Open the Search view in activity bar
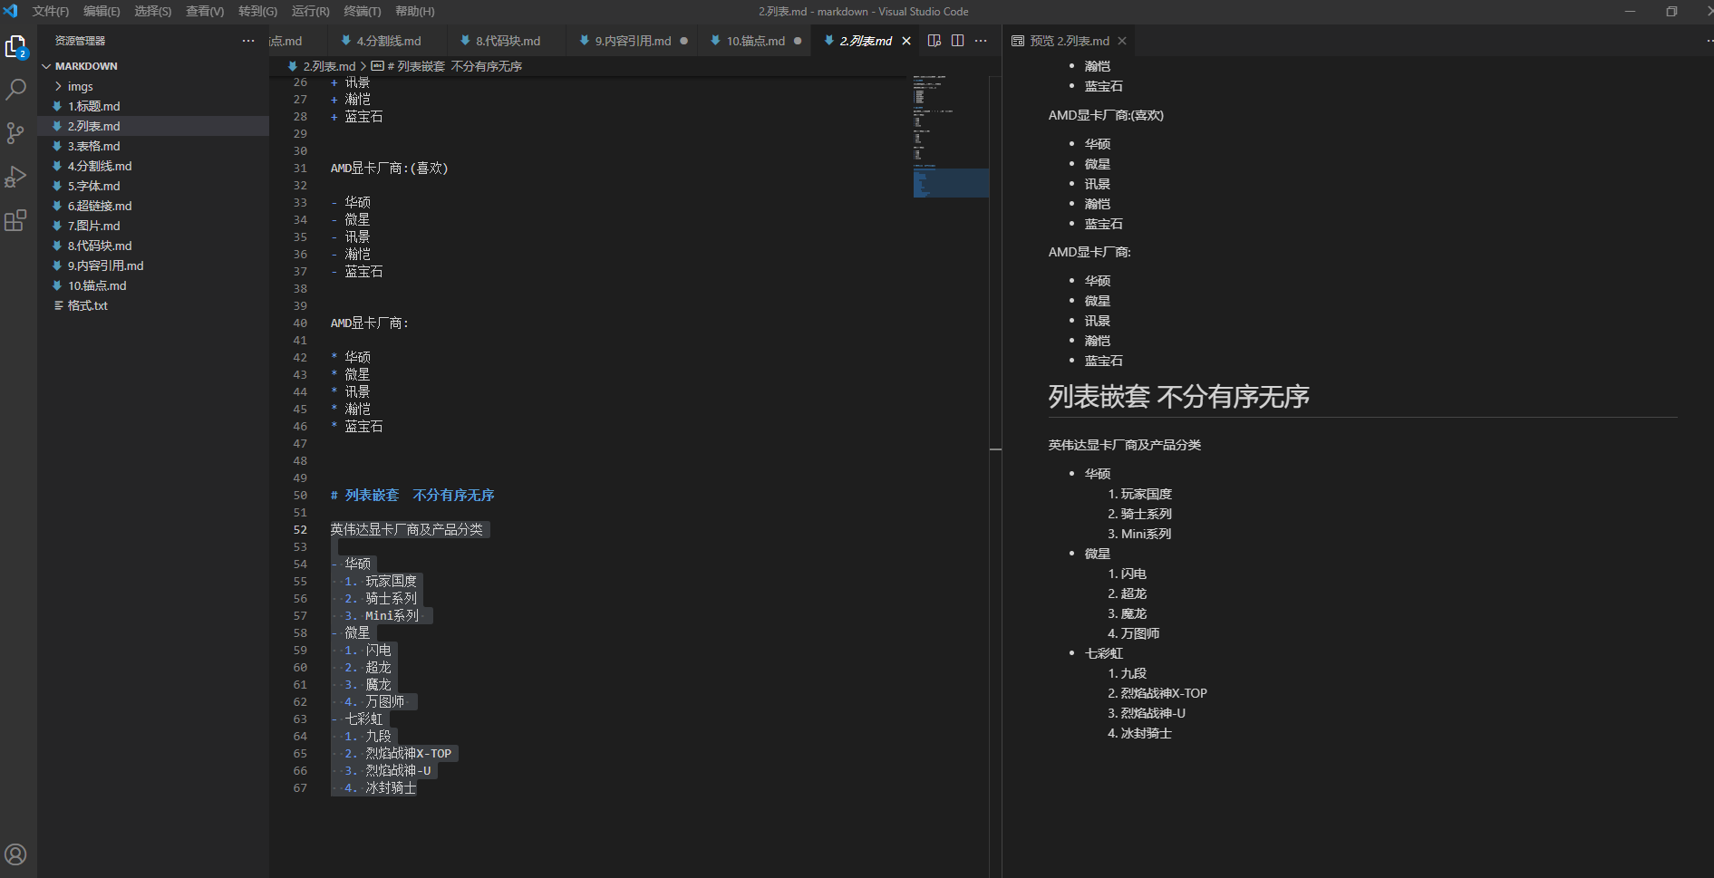Screen dimensions: 1714x878 pos(16,90)
